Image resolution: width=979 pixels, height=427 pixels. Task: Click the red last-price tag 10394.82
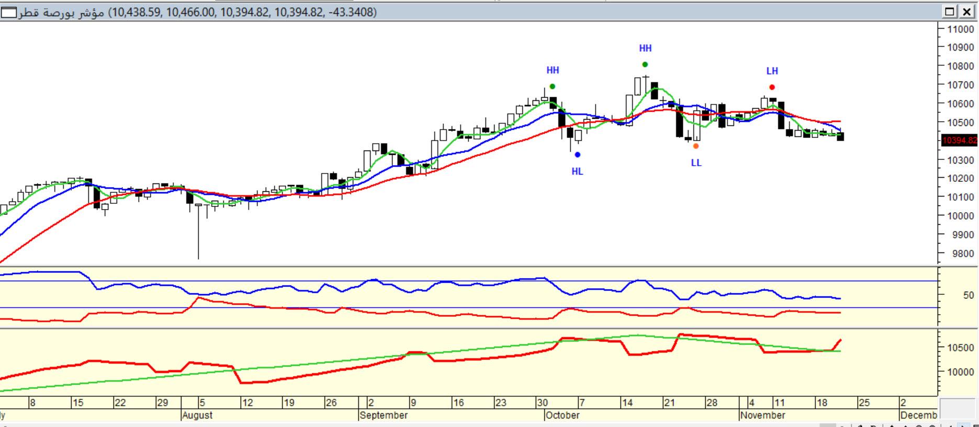(959, 141)
